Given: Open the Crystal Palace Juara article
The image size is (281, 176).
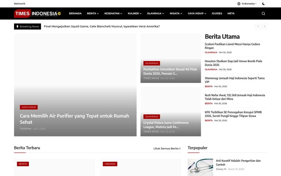Looking at the screenshot, I should 166,125.
